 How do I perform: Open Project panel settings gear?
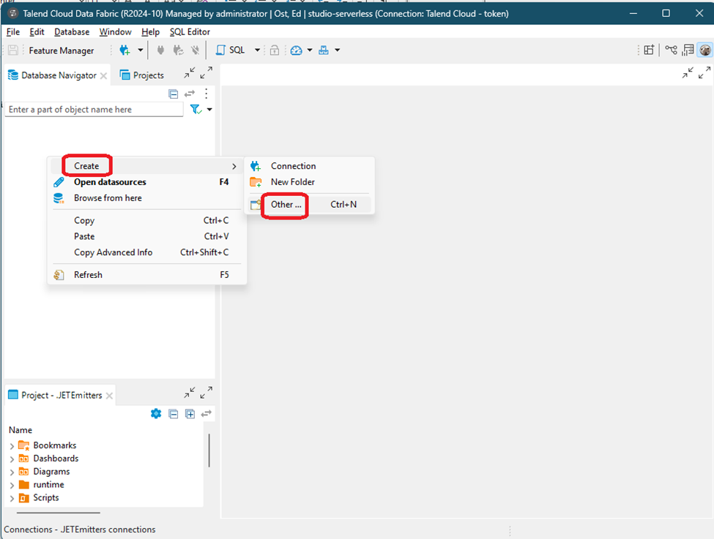[x=156, y=413]
